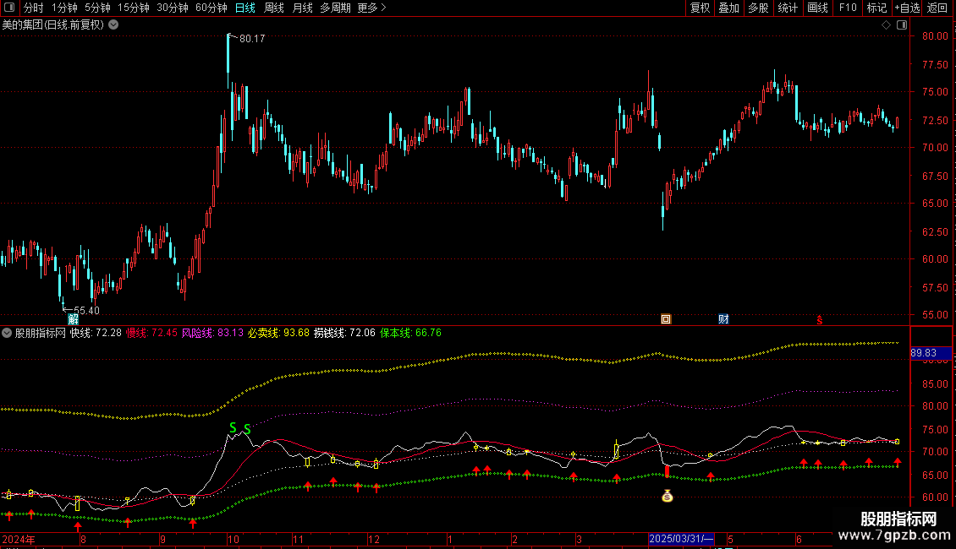Expand the 更多 periods menu

371,8
